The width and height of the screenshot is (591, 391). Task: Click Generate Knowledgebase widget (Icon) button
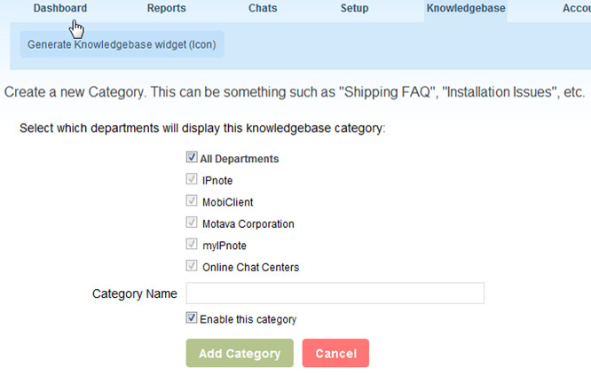(122, 43)
